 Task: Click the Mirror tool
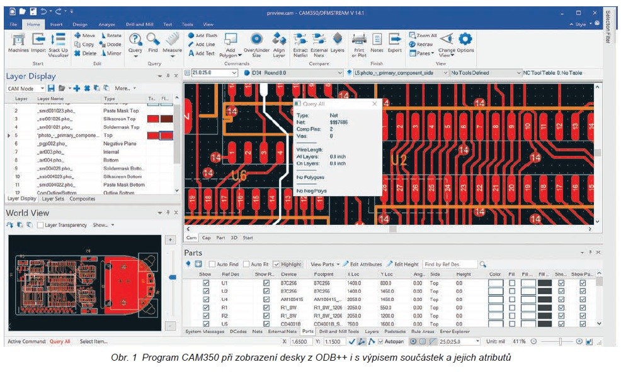111,53
